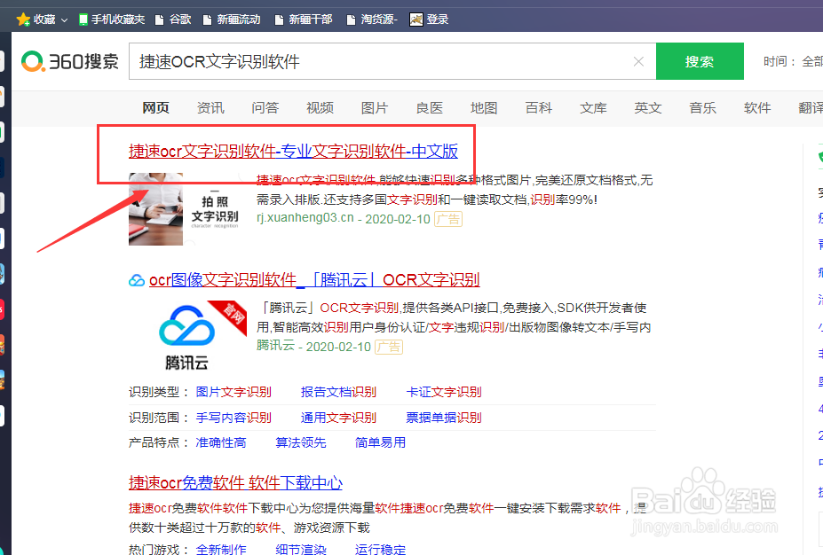Open the 细节渲染 sublink
The width and height of the screenshot is (823, 555).
[x=301, y=549]
